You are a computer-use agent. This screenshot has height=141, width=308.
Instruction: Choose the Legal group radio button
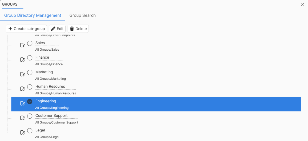tap(30, 131)
